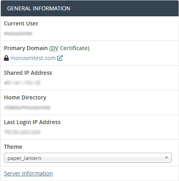This screenshot has height=181, width=179.
Task: Click the Home Directory label
Action: pyautogui.click(x=25, y=97)
